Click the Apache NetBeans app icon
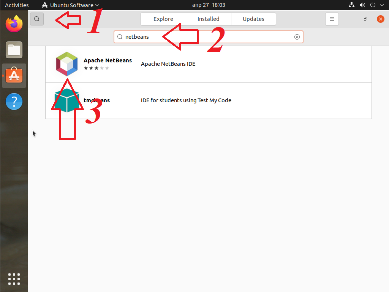The width and height of the screenshot is (389, 292). tap(66, 63)
